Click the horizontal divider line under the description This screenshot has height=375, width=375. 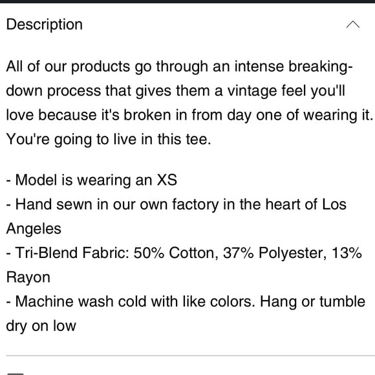(190, 356)
